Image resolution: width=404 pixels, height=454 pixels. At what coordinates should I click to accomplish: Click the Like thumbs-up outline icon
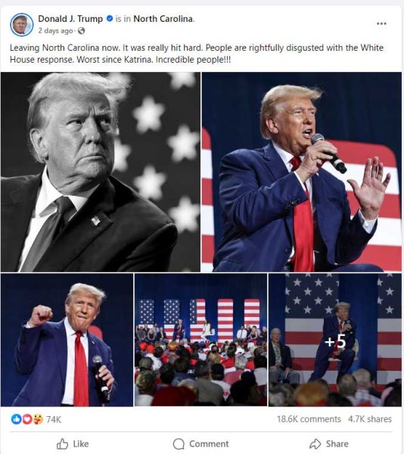tap(62, 443)
